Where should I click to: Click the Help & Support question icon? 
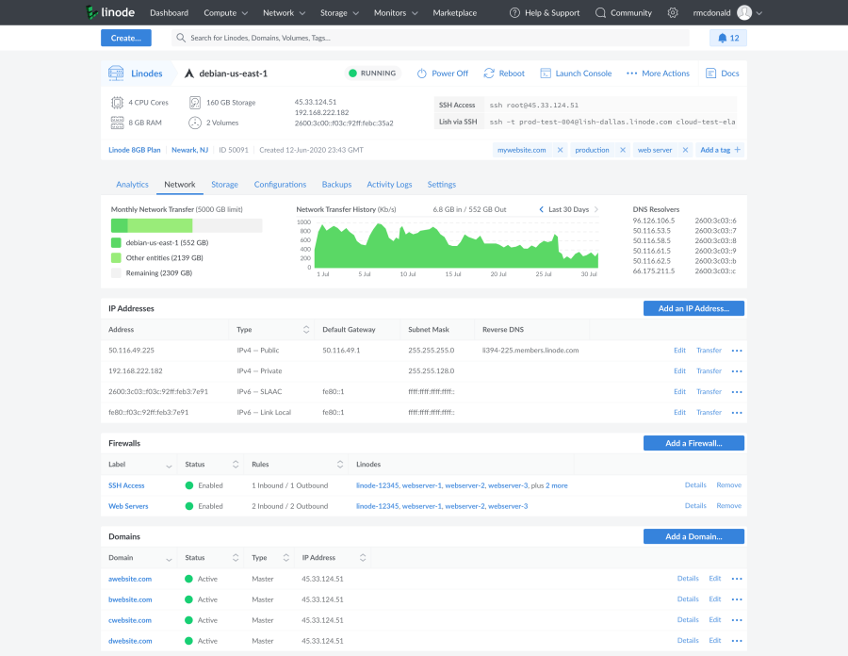point(514,12)
